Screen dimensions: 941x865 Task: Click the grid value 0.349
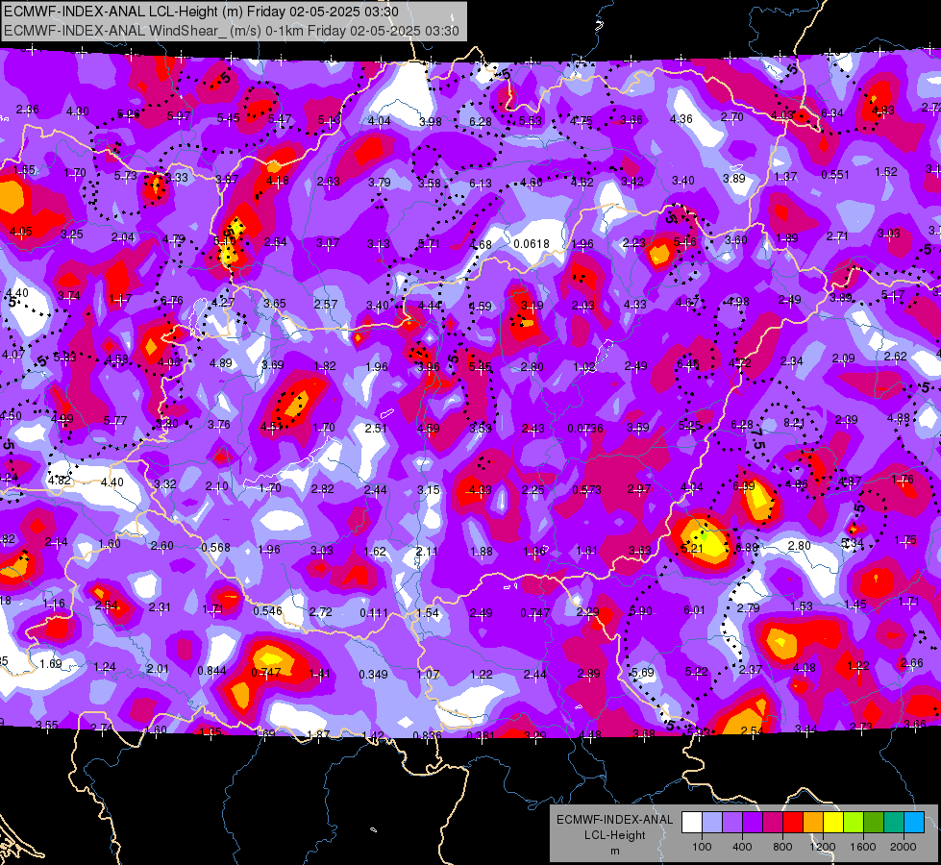[373, 675]
